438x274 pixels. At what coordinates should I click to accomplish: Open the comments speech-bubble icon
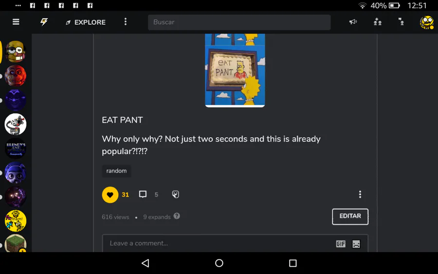pos(143,194)
